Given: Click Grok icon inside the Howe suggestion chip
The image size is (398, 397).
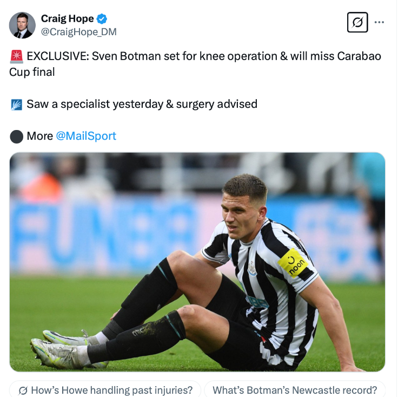Looking at the screenshot, I should [x=23, y=390].
